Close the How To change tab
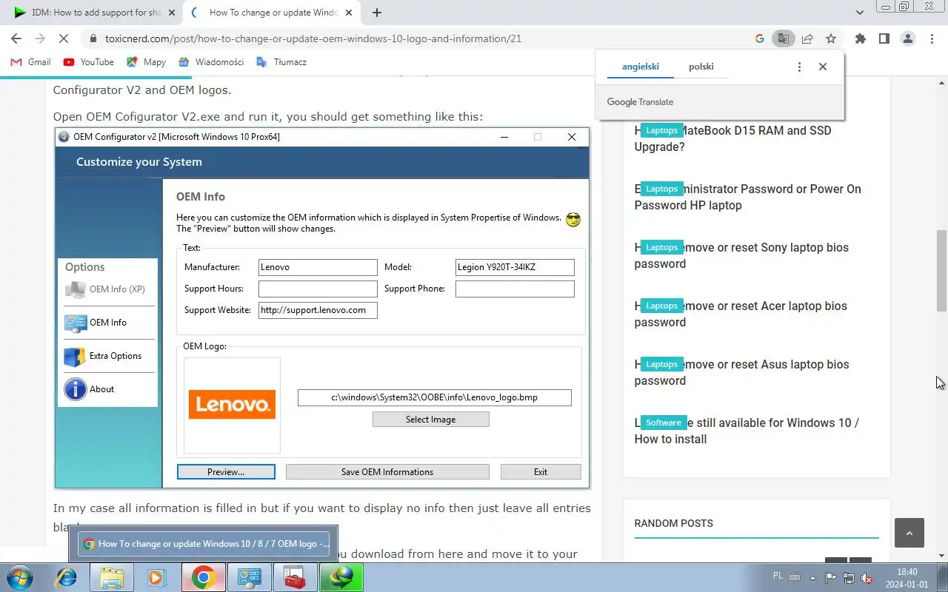The width and height of the screenshot is (948, 592). click(x=350, y=13)
